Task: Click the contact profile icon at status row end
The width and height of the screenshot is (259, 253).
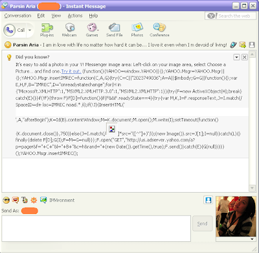Action: 252,45
